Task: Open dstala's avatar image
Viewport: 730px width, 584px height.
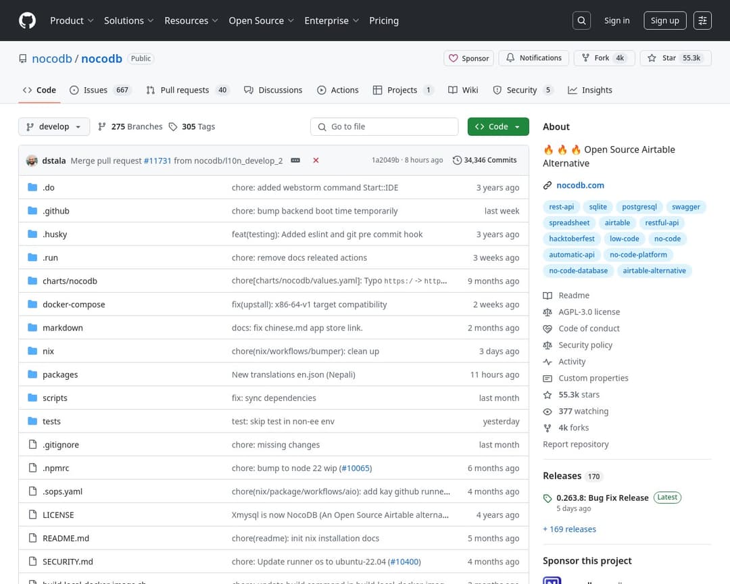Action: pyautogui.click(x=32, y=161)
